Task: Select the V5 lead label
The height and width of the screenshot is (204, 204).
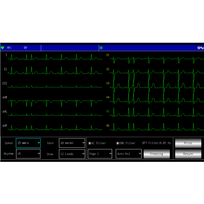Action: [x=108, y=112]
